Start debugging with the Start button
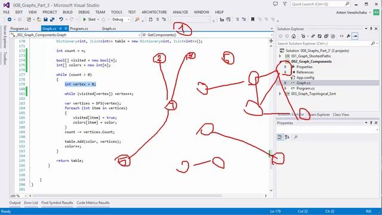382x215 pixels. pyautogui.click(x=89, y=19)
